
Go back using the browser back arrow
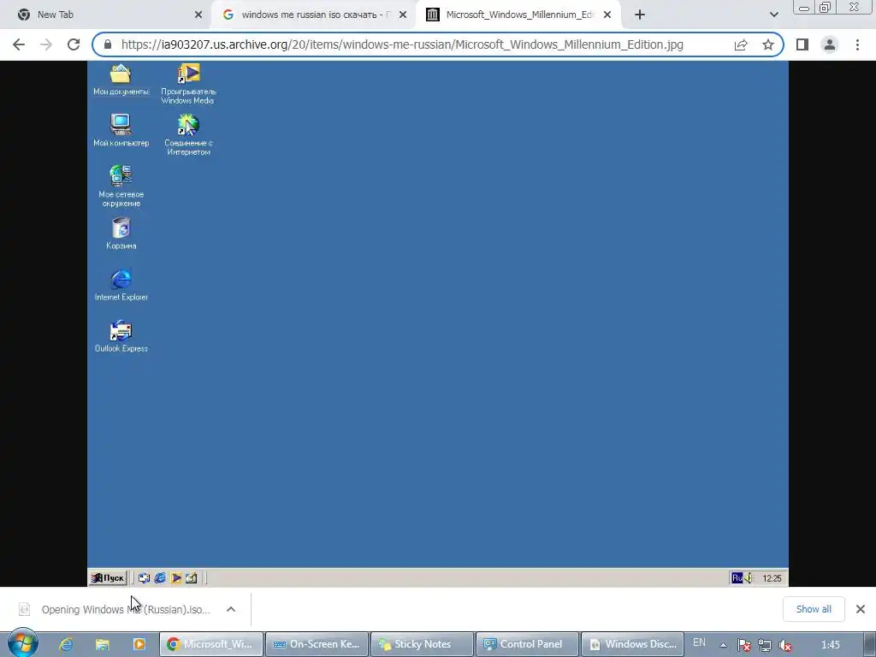click(19, 44)
